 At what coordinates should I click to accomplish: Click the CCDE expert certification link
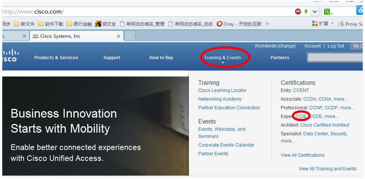316,116
